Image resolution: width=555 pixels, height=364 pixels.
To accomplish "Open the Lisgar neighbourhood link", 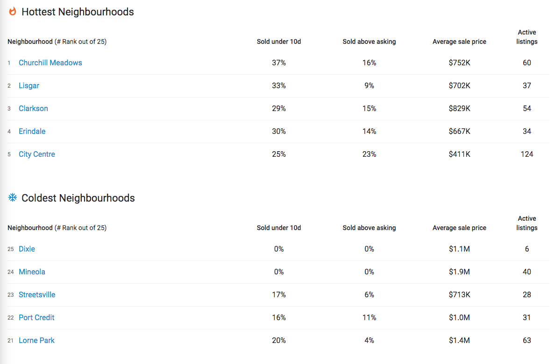I will (29, 85).
